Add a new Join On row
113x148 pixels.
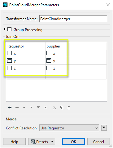click(x=10, y=107)
